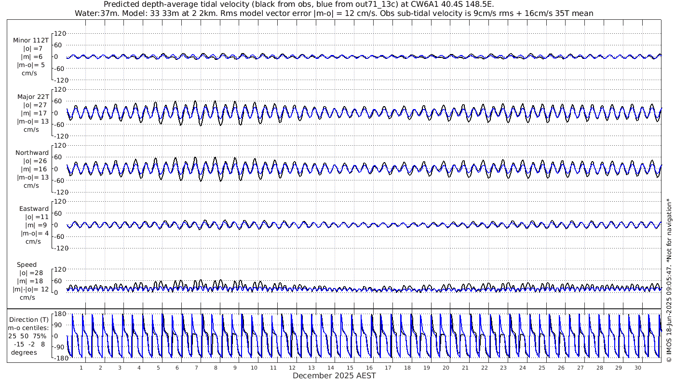
Task: Click the 'Direction (T)' panel label
Action: point(30,319)
